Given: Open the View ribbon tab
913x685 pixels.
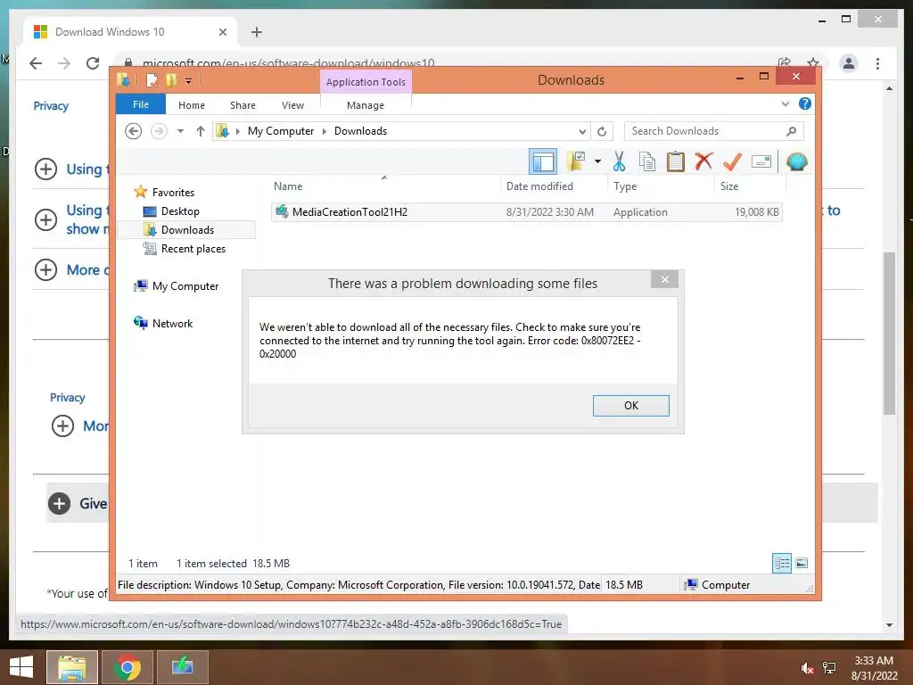Looking at the screenshot, I should (x=292, y=105).
